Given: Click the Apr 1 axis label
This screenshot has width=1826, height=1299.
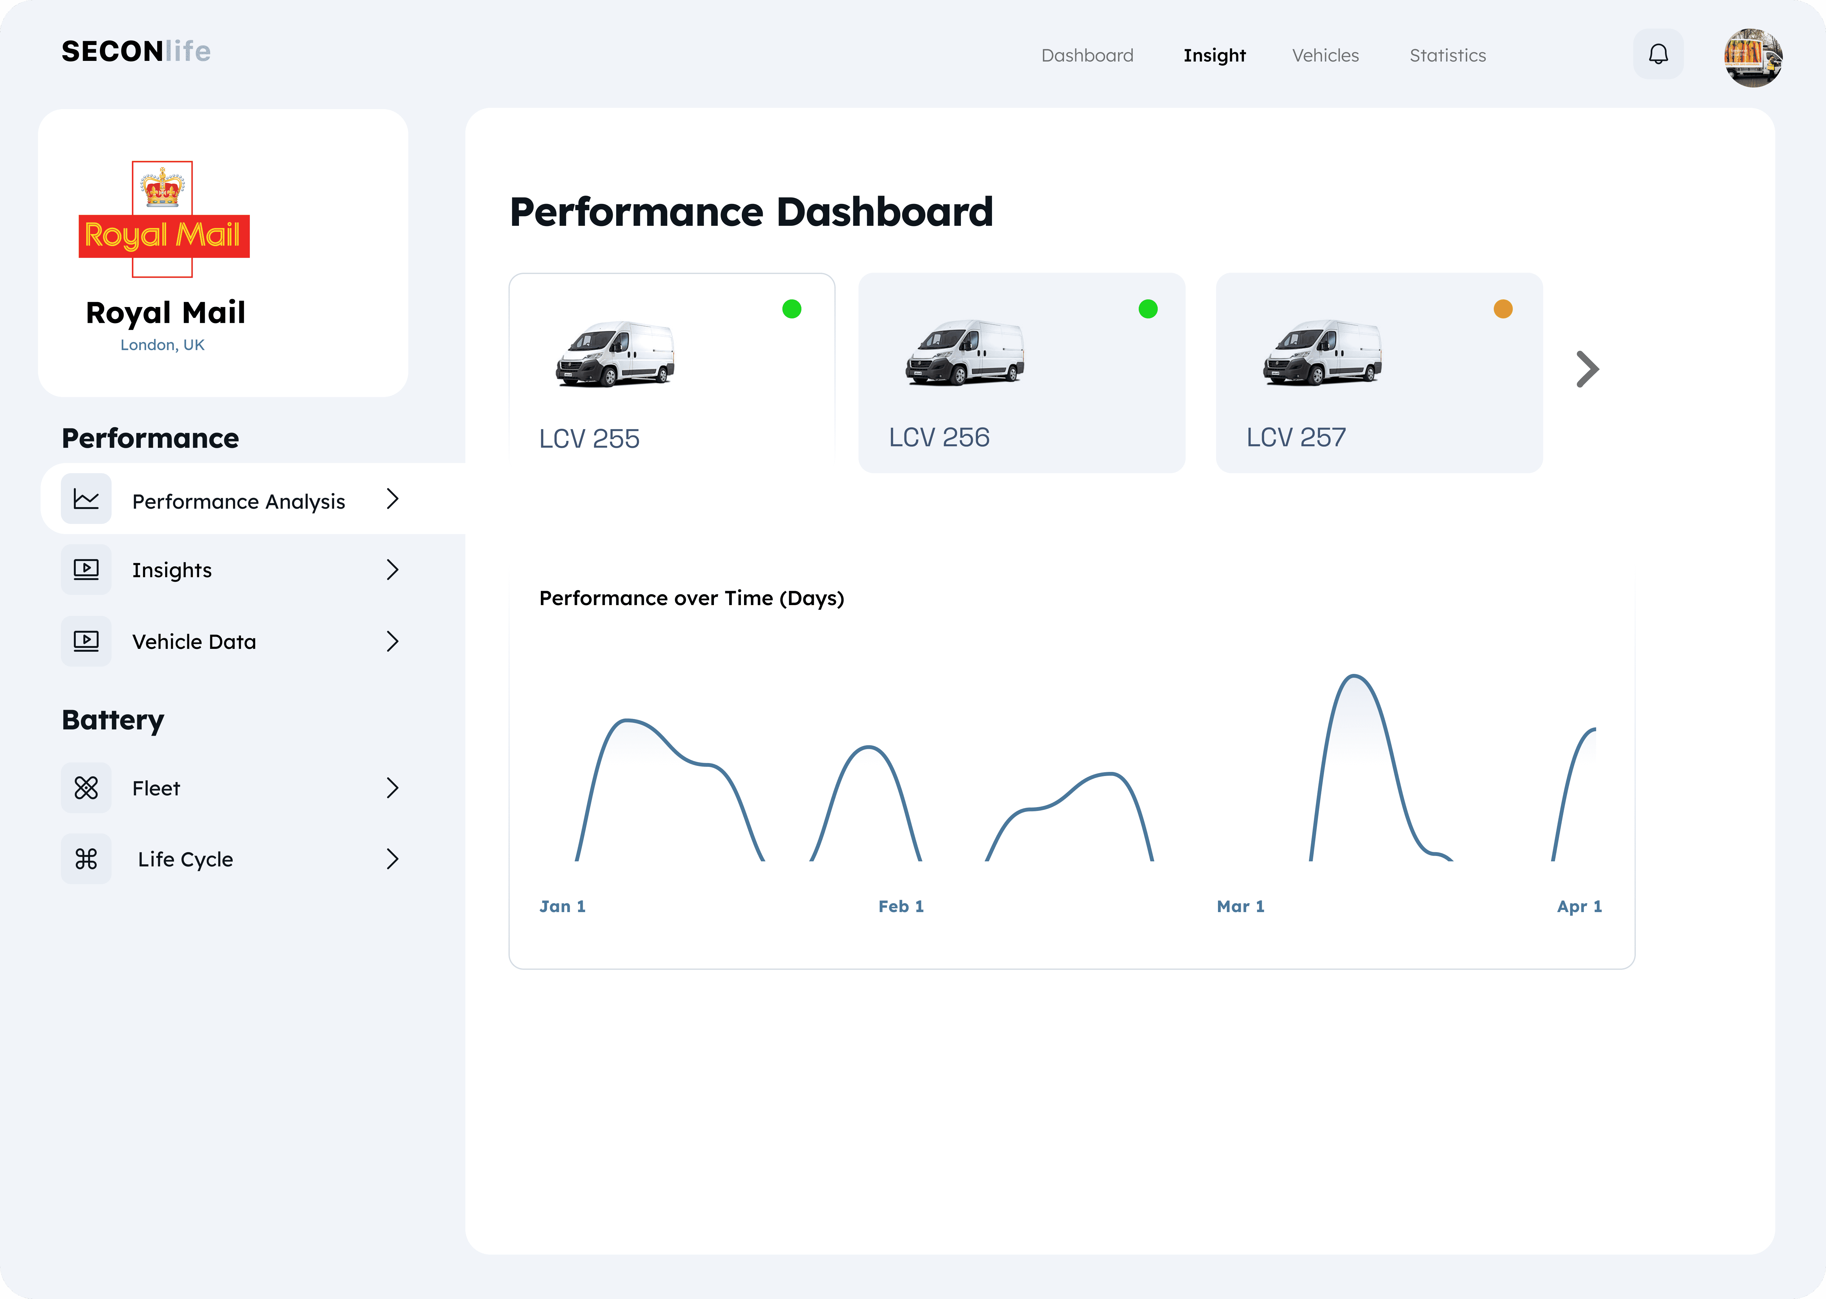Looking at the screenshot, I should (1580, 906).
